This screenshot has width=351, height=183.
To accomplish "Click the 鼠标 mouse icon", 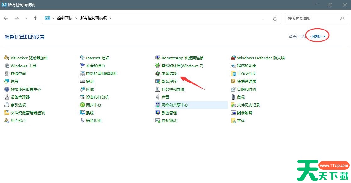I will [233, 97].
